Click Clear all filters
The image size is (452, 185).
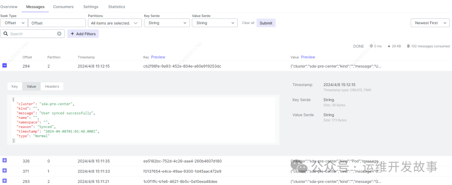[248, 23]
